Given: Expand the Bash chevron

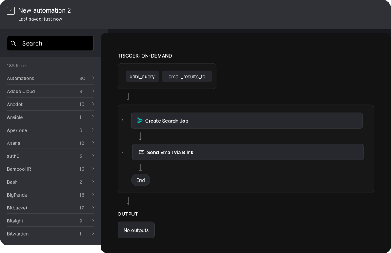Looking at the screenshot, I should (93, 182).
